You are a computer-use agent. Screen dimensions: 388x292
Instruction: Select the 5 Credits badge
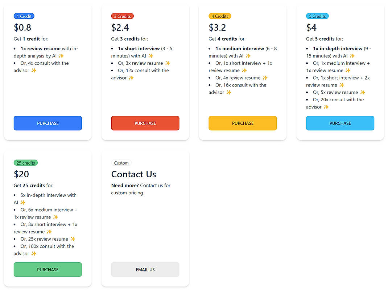click(x=317, y=16)
